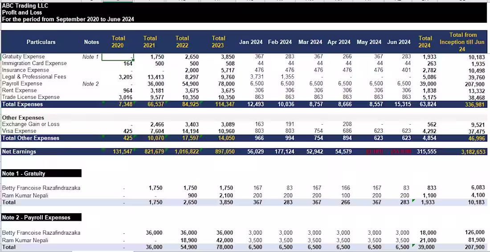Click the 9,521 exchange gain or loss total
This screenshot has width=490, height=252.
pos(478,125)
